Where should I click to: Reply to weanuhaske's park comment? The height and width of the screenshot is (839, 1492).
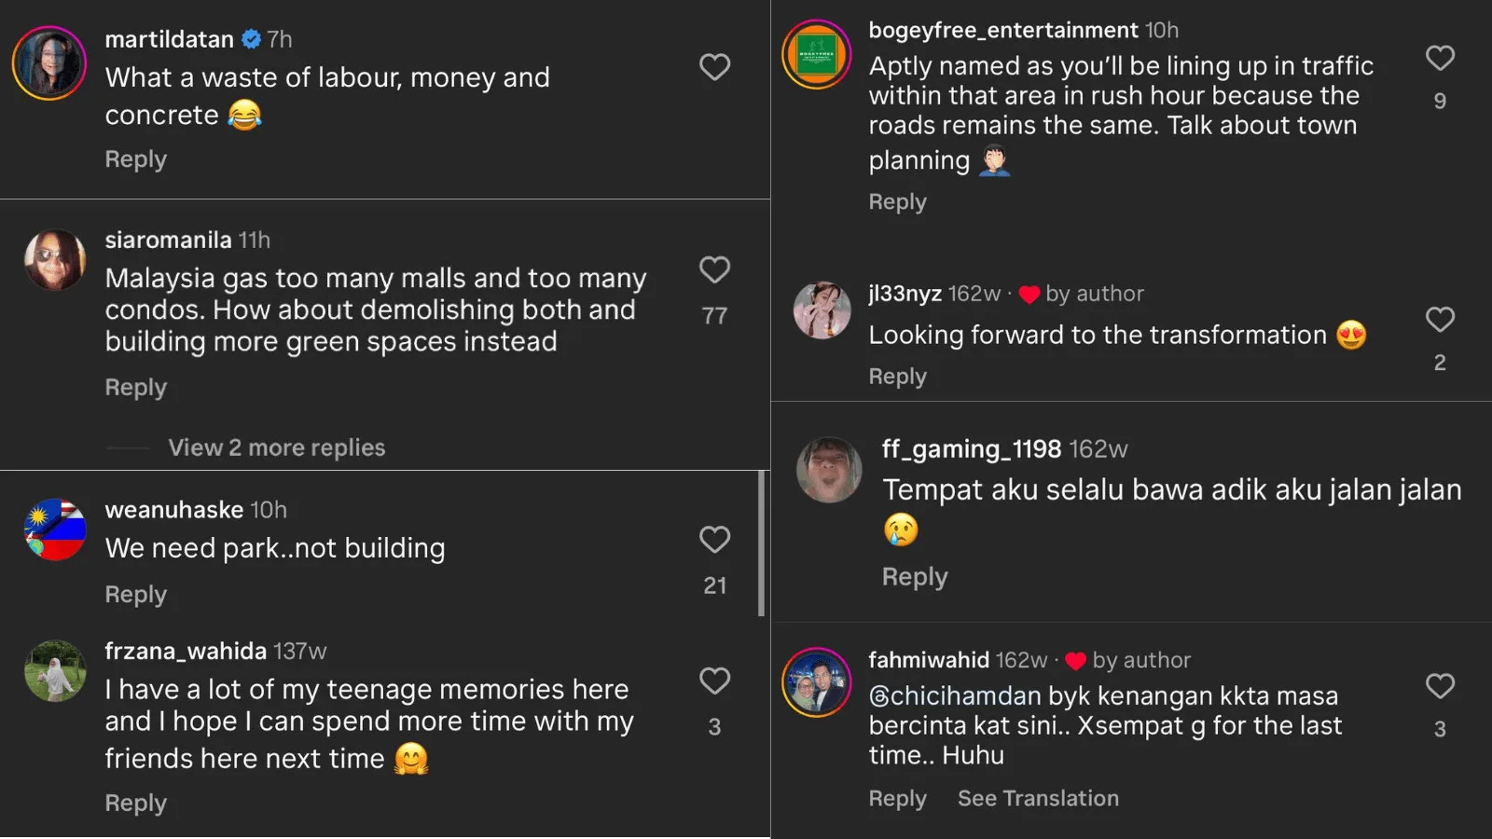coord(135,595)
